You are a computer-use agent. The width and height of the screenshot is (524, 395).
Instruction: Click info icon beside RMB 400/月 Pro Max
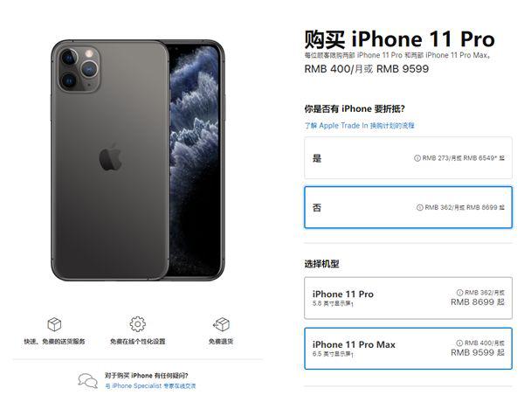(459, 343)
